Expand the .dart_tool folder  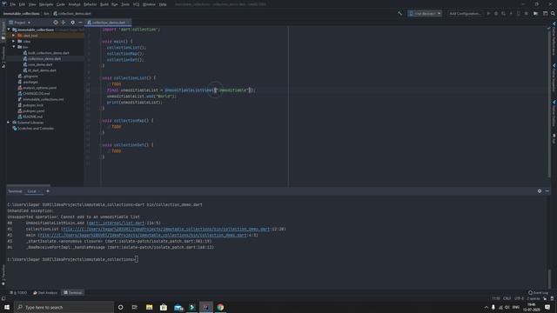(14, 36)
